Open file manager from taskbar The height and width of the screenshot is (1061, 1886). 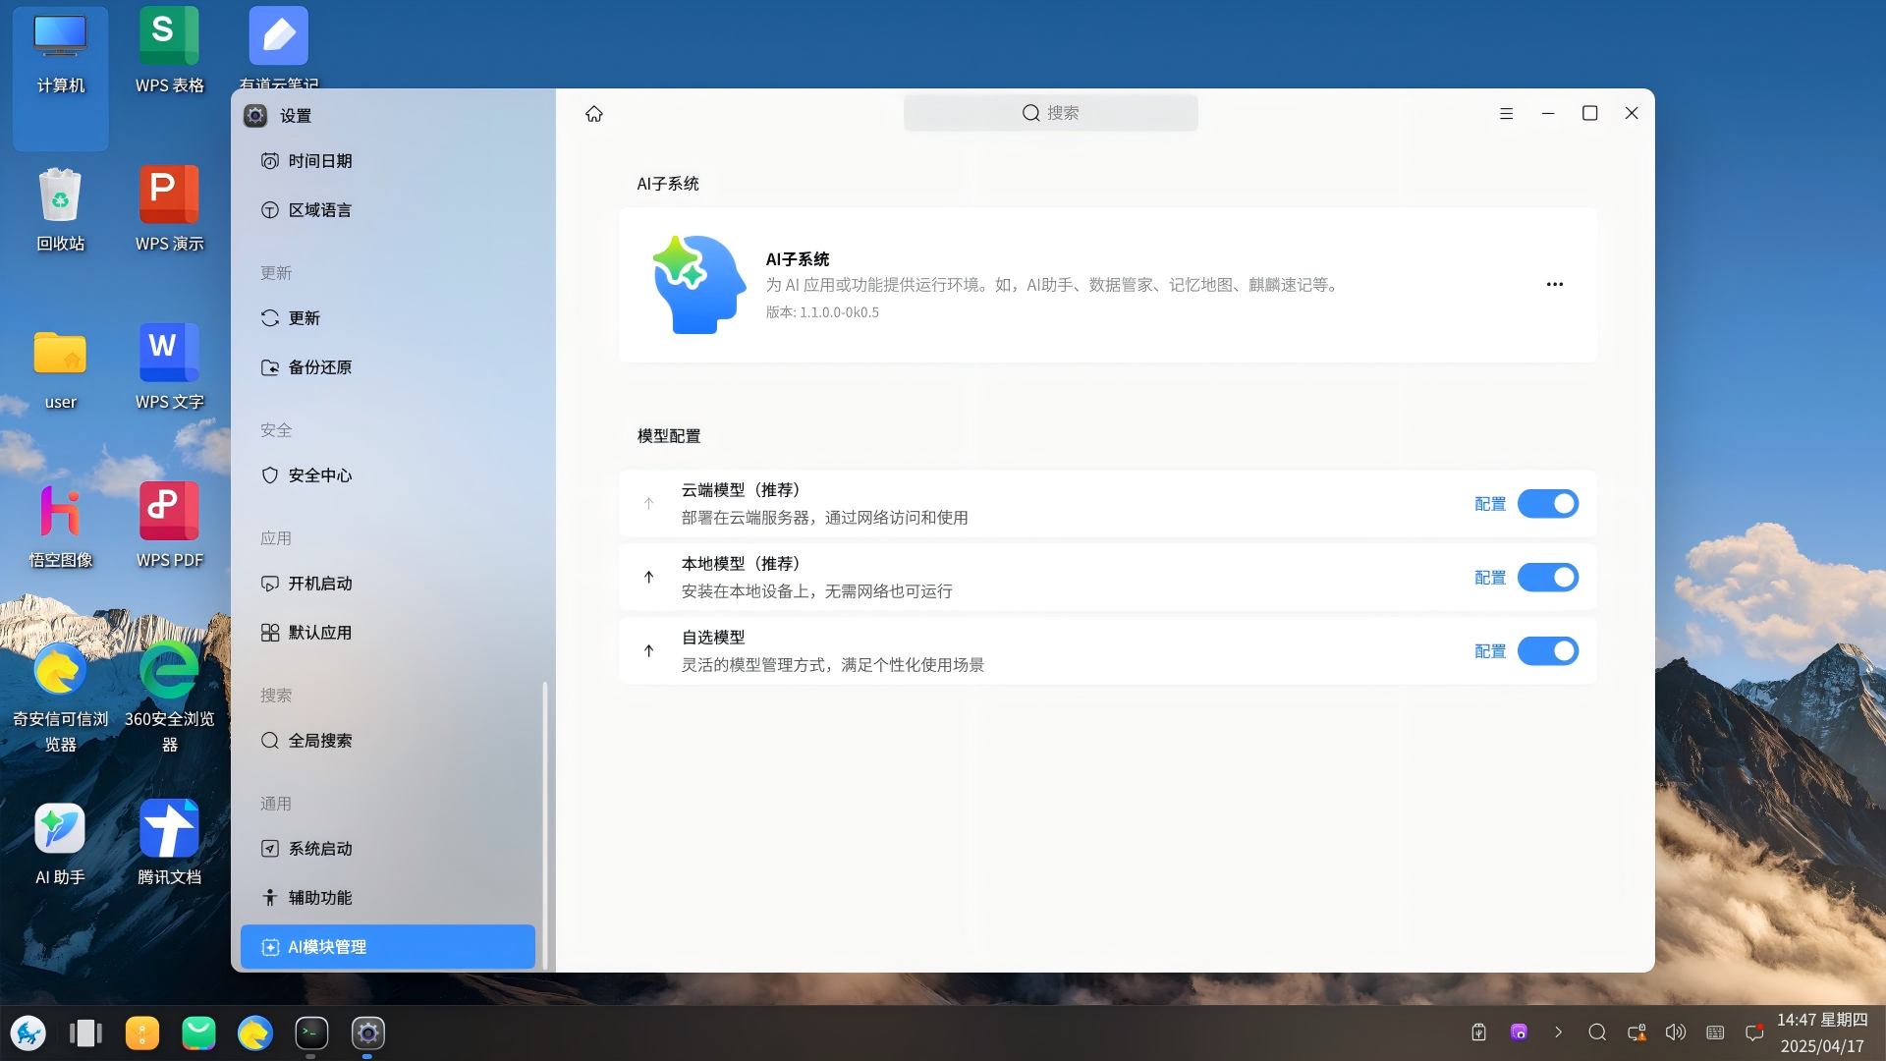click(x=142, y=1033)
